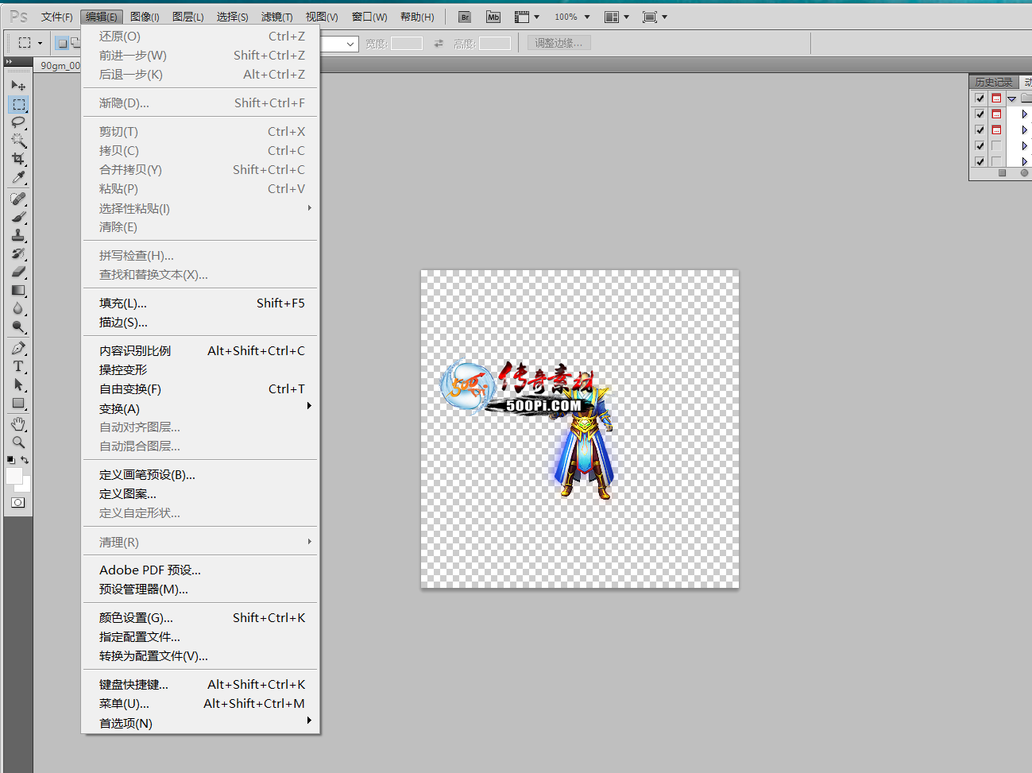1032x773 pixels.
Task: Select the Path Selection tool
Action: (x=18, y=385)
